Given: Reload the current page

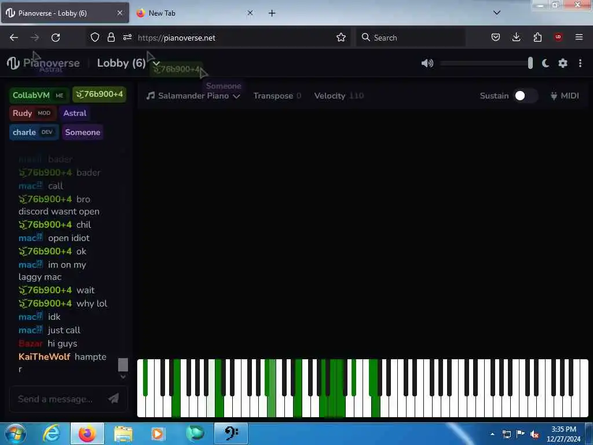Looking at the screenshot, I should [56, 38].
